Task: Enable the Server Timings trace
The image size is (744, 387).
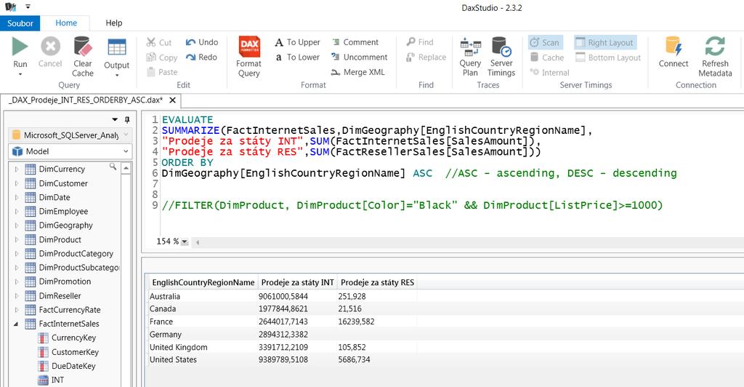Action: pyautogui.click(x=501, y=57)
